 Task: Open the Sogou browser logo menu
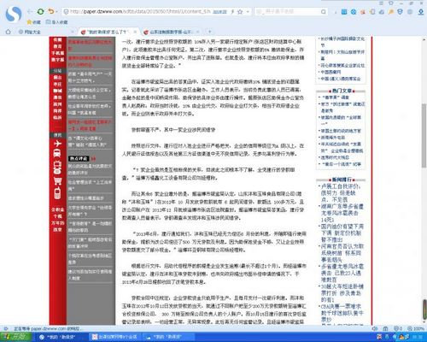14,14
